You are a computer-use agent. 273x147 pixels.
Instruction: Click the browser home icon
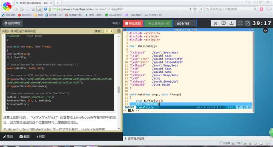point(33,9)
